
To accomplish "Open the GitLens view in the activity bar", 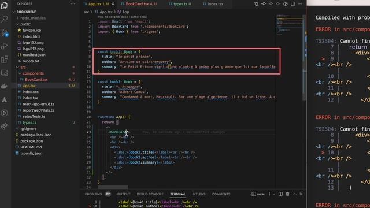I will 4,113.
